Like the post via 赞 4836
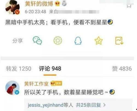The image size is (137, 111). coord(122,69)
